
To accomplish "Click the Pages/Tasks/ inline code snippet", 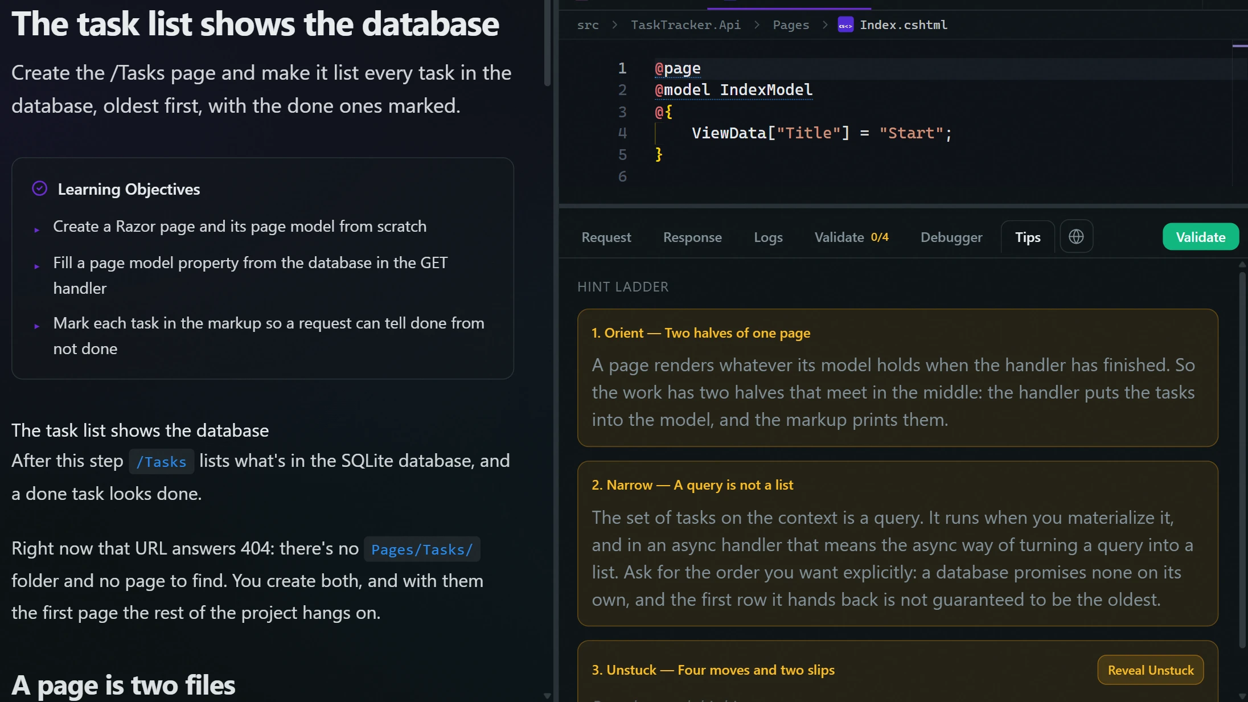I will coord(422,549).
